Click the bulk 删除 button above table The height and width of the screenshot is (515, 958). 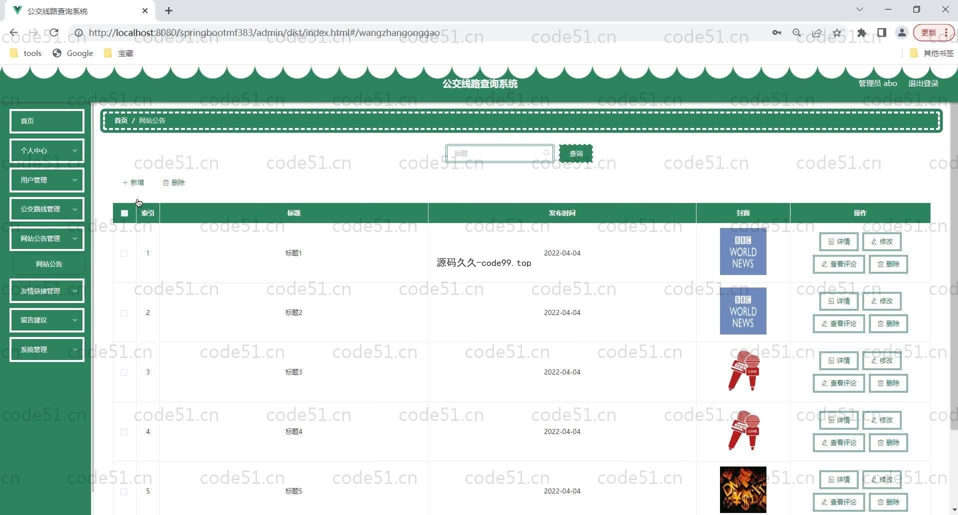pyautogui.click(x=174, y=182)
